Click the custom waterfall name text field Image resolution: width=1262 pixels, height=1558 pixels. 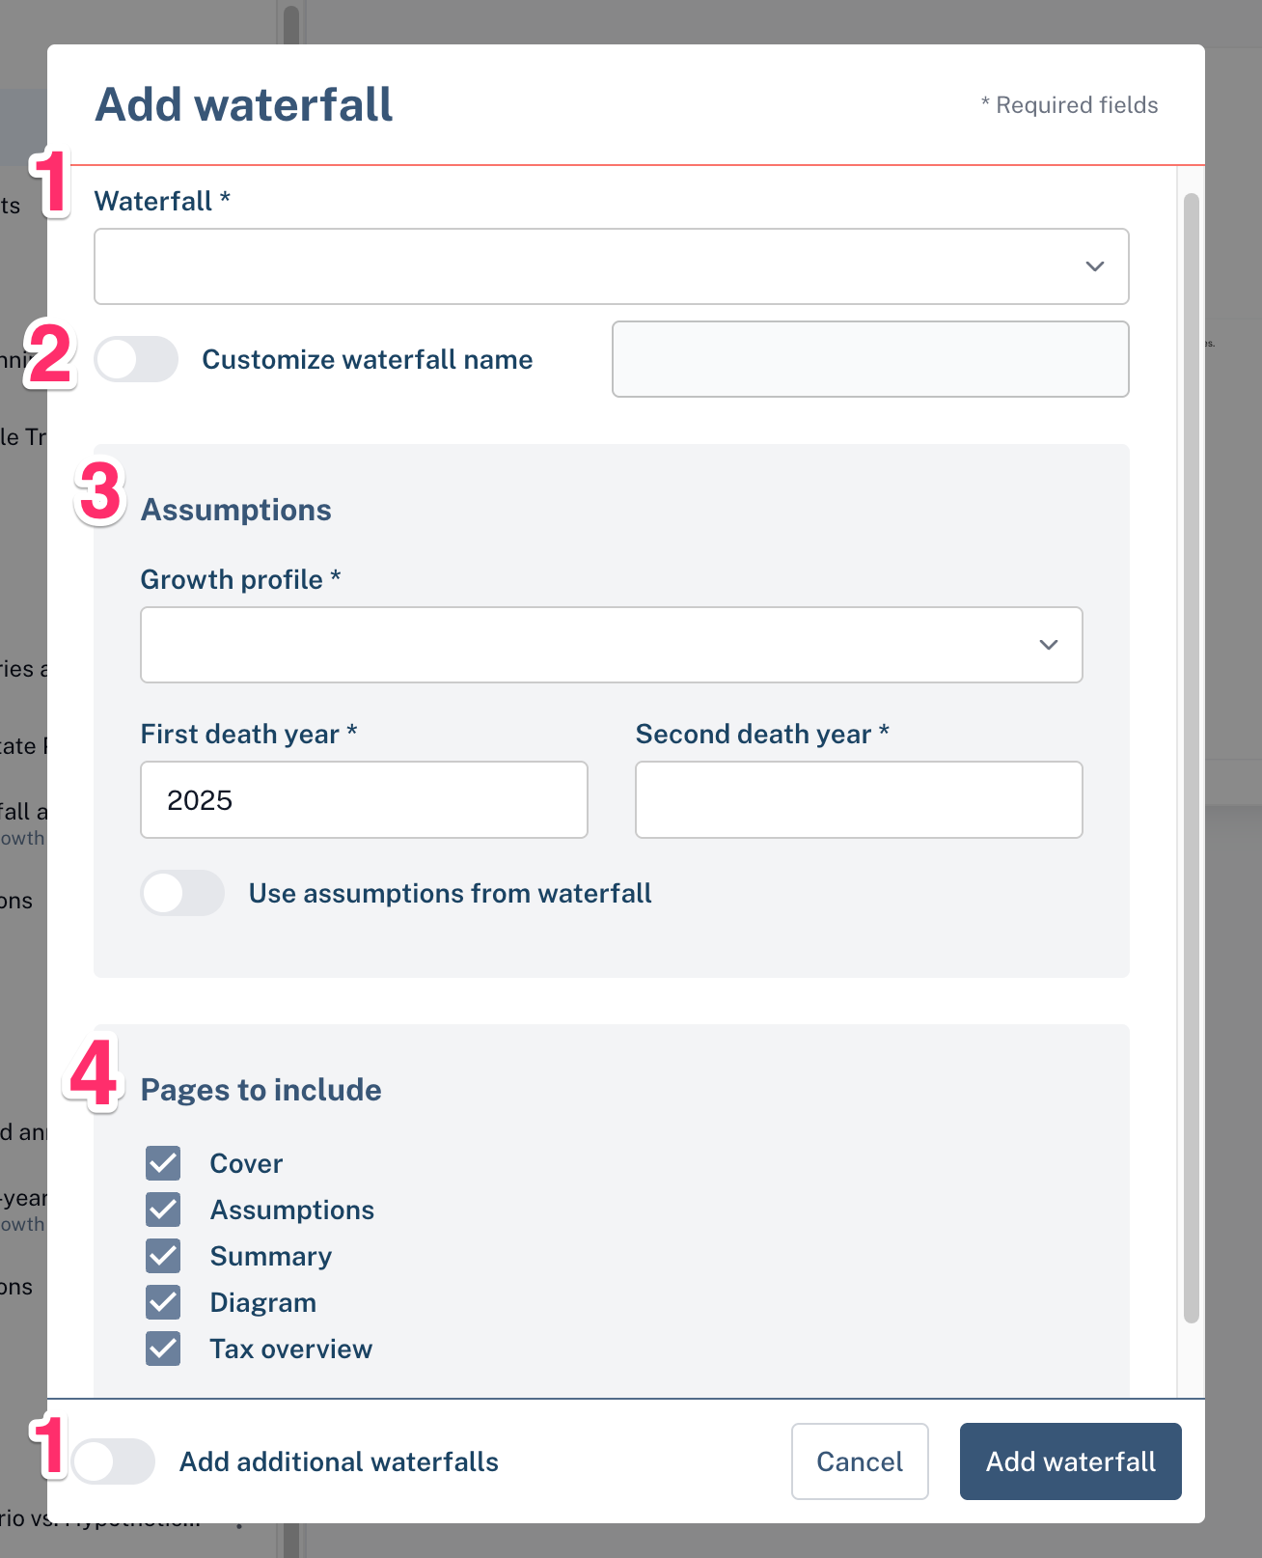click(870, 359)
